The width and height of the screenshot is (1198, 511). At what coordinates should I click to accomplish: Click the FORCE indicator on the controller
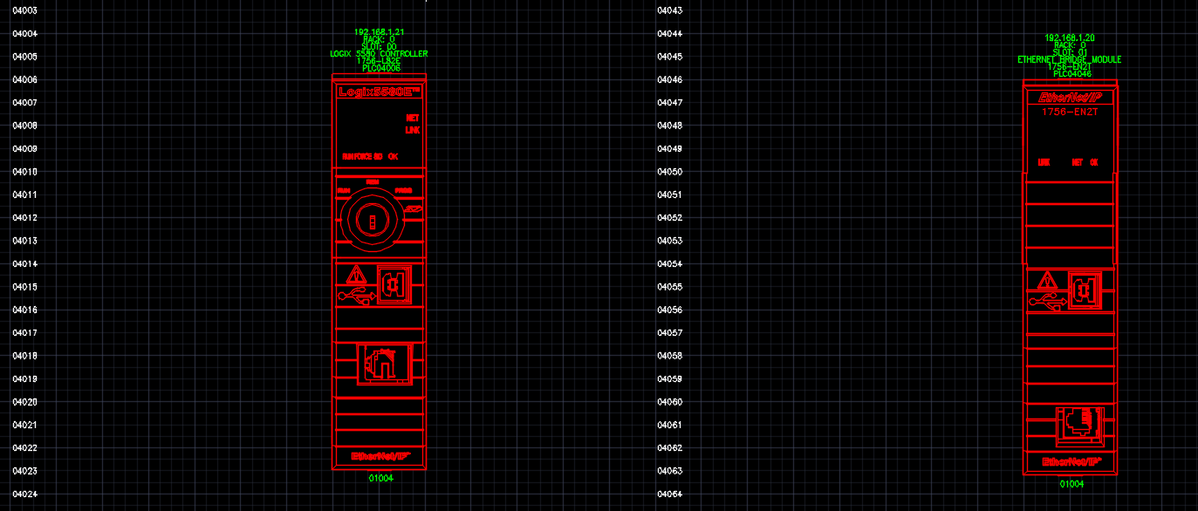click(x=361, y=156)
